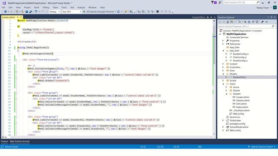Open Properties wrench in Solution Explorer toolbar

point(262,22)
